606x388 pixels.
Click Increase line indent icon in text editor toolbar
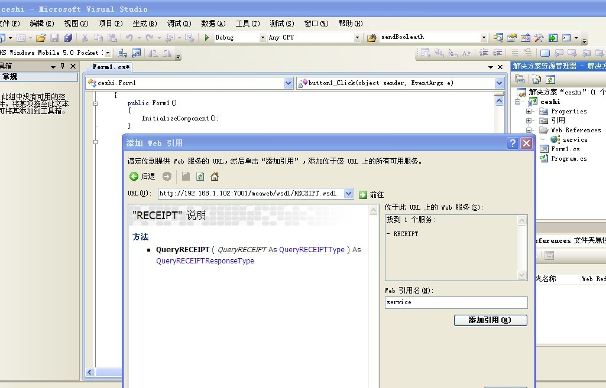coord(497,53)
